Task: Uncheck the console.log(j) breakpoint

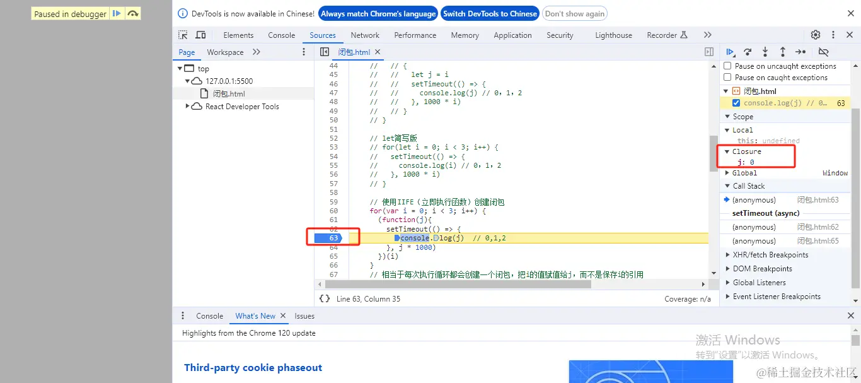Action: 736,103
